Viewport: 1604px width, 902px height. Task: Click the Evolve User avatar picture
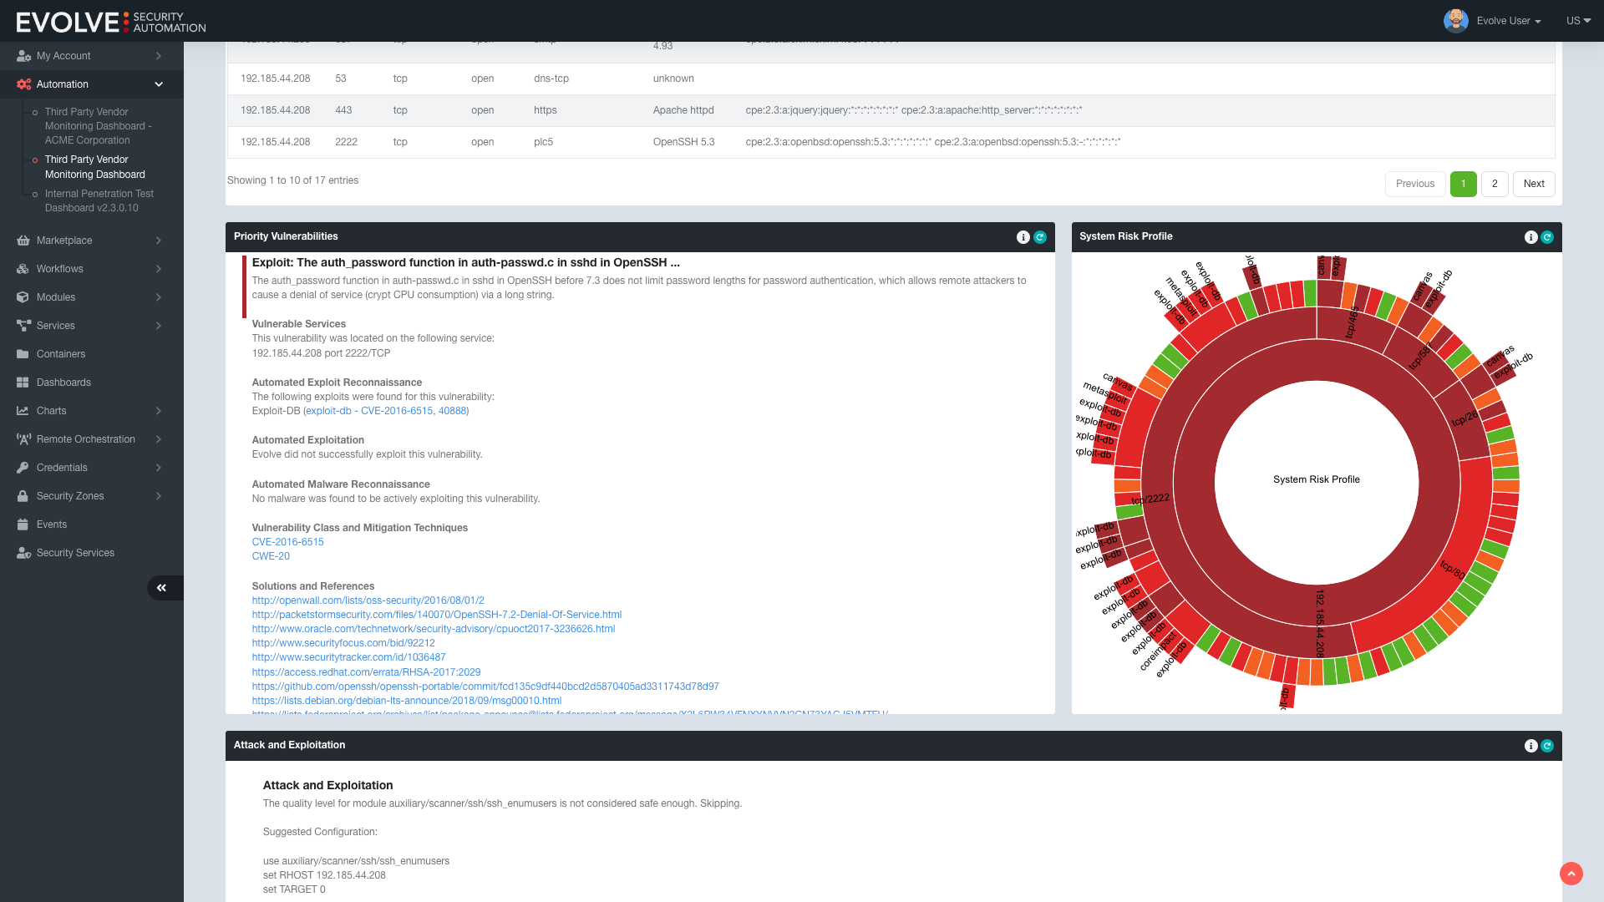[x=1455, y=21]
